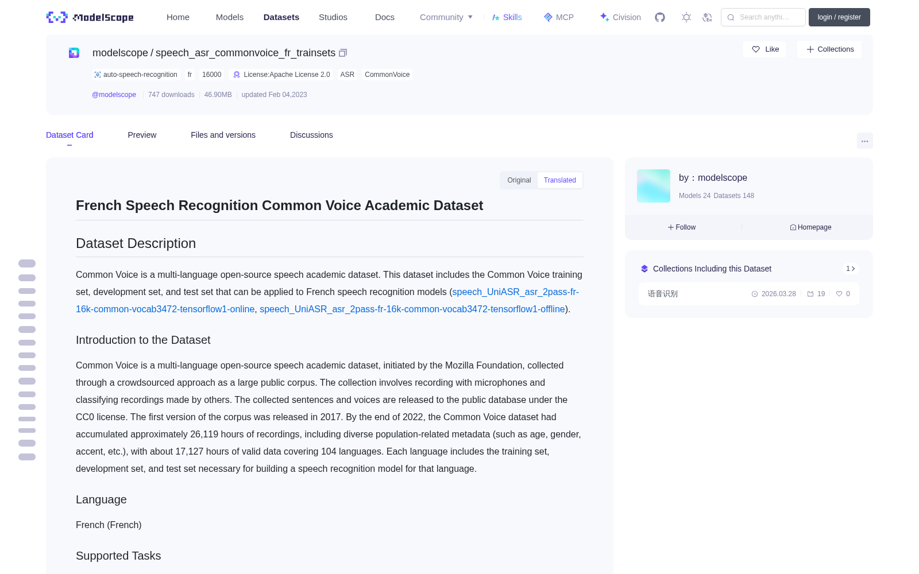
Task: Click the Like button
Action: [x=764, y=49]
